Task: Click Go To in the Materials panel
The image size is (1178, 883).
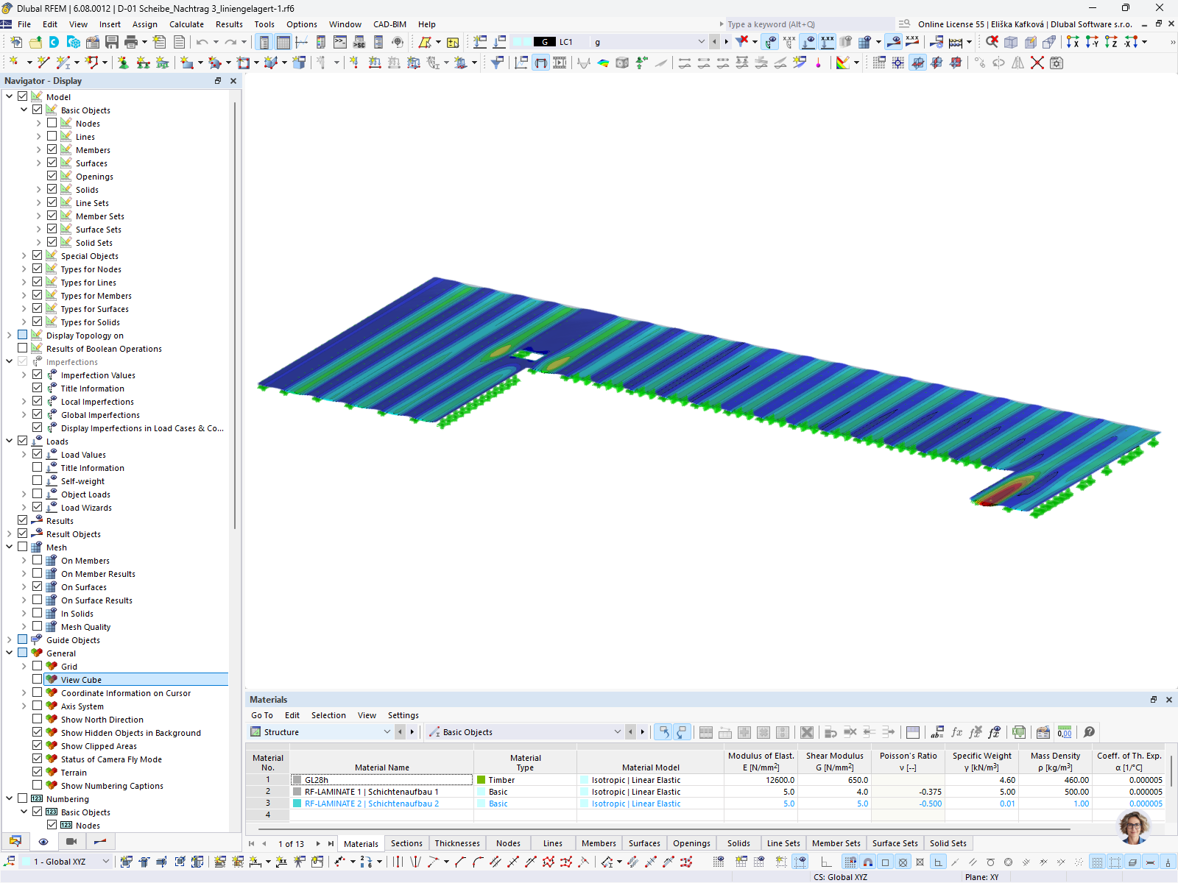Action: (x=261, y=714)
